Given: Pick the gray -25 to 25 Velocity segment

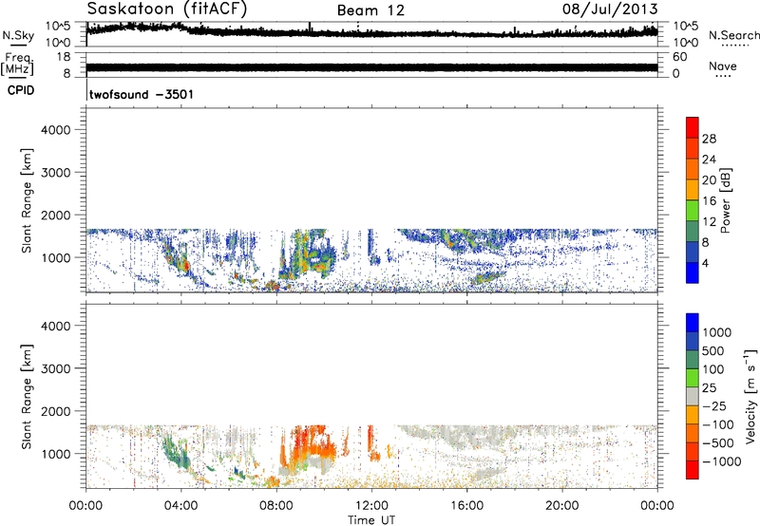Looking at the screenshot, I should click(693, 396).
